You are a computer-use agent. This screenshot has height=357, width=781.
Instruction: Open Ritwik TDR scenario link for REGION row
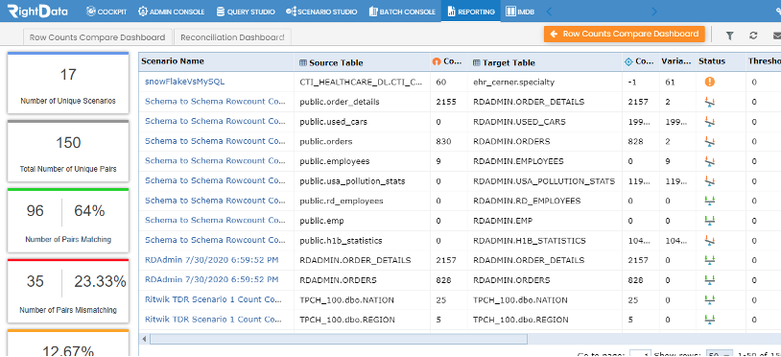(214, 320)
